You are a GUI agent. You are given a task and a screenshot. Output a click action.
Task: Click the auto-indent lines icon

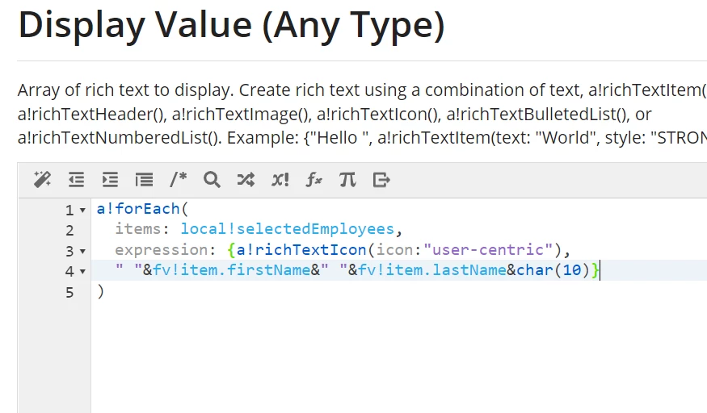click(144, 180)
